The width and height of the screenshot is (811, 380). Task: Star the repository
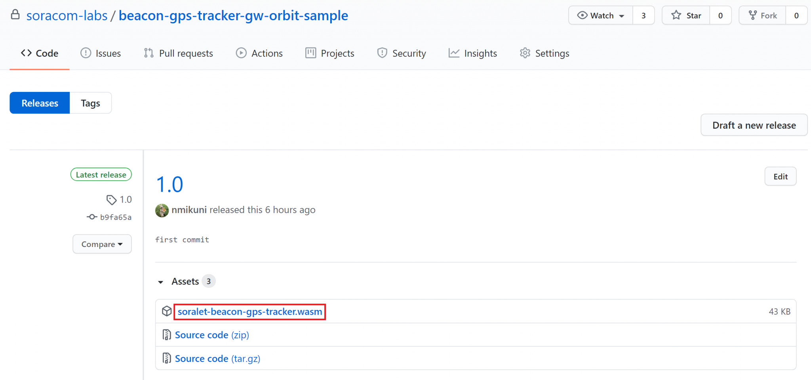coord(686,15)
